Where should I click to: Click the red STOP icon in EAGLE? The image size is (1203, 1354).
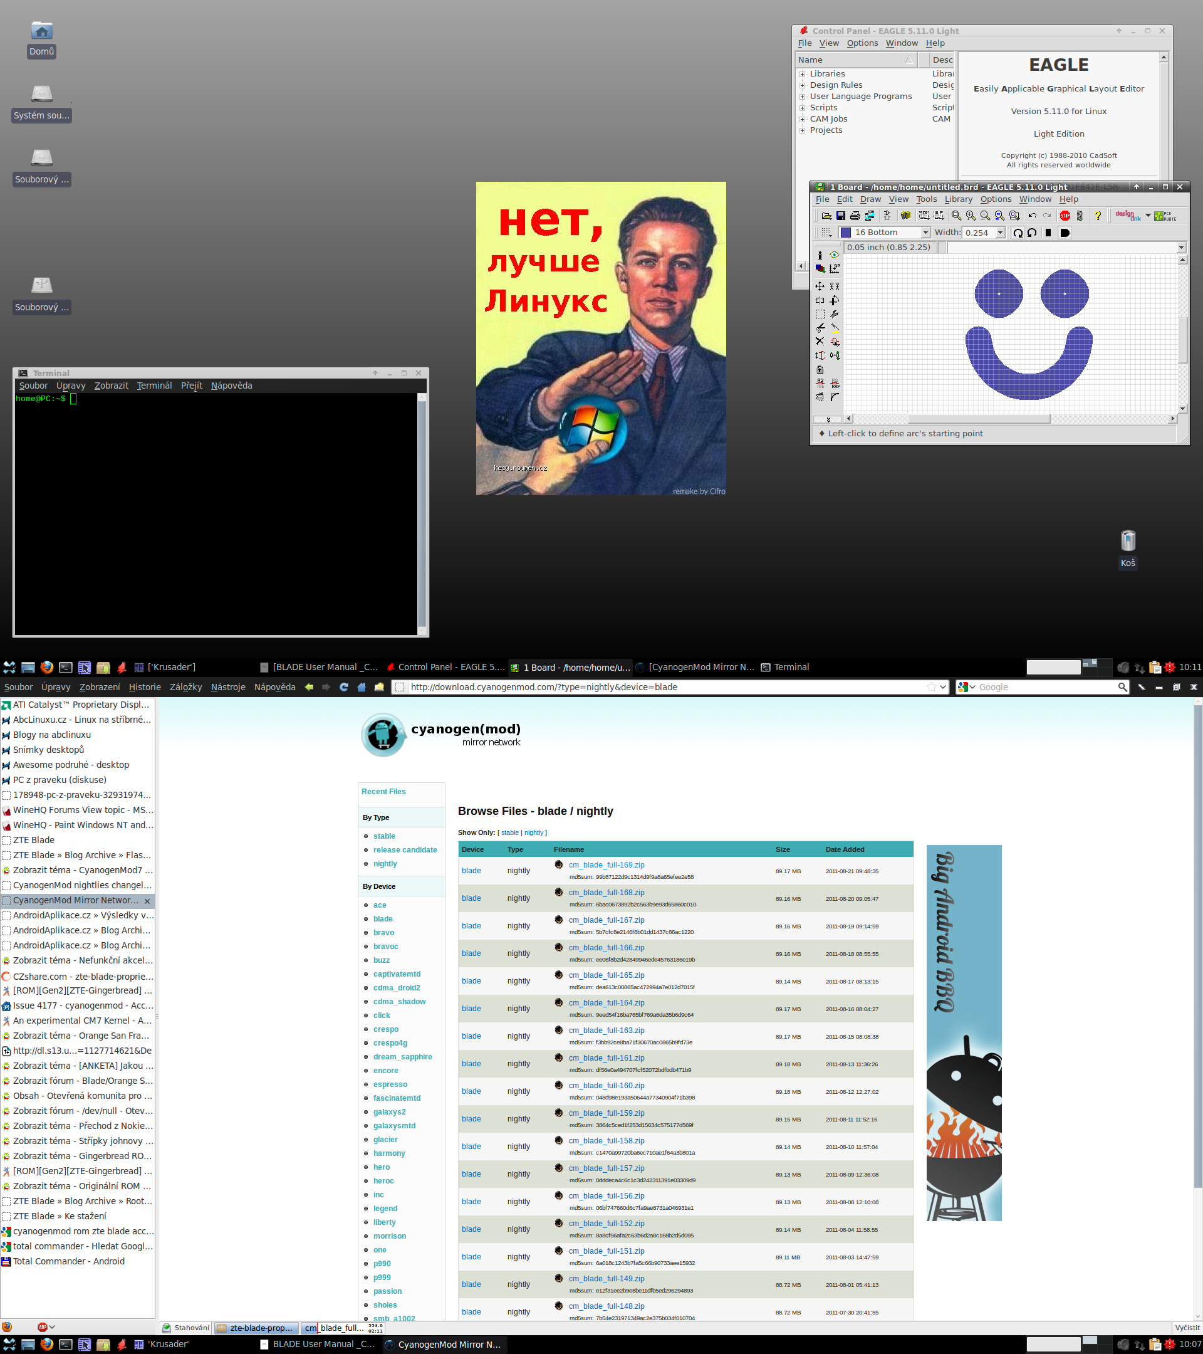point(1065,216)
